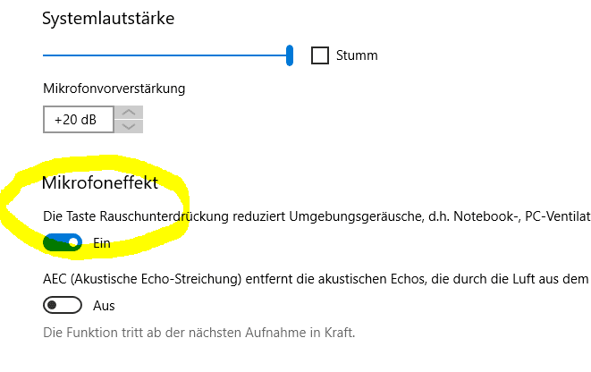The height and width of the screenshot is (372, 591).
Task: Enable the AEC echo cancellation toggle
Action: 63,306
